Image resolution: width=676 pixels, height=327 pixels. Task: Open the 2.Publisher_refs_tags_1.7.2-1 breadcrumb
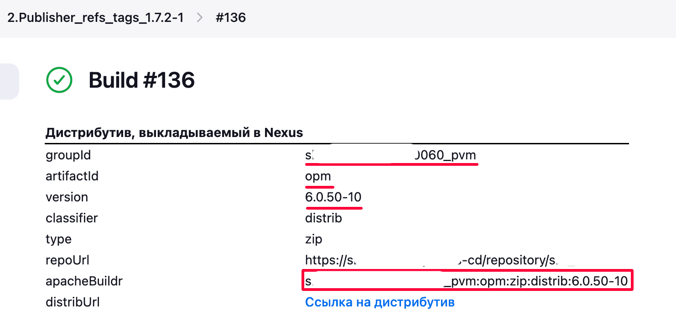point(95,18)
